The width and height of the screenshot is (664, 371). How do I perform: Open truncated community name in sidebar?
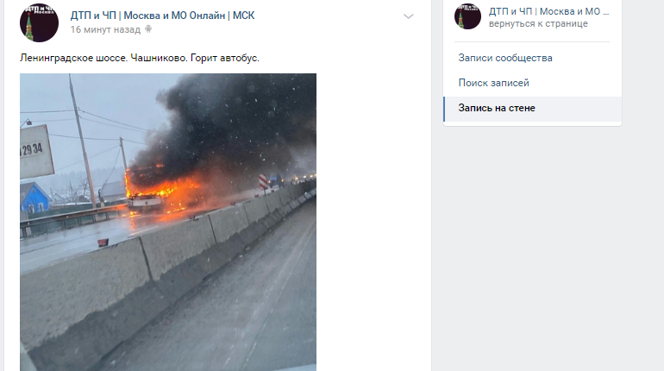click(x=548, y=11)
